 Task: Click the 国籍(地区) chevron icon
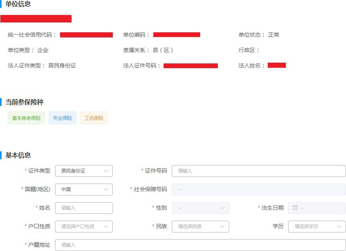(x=106, y=190)
